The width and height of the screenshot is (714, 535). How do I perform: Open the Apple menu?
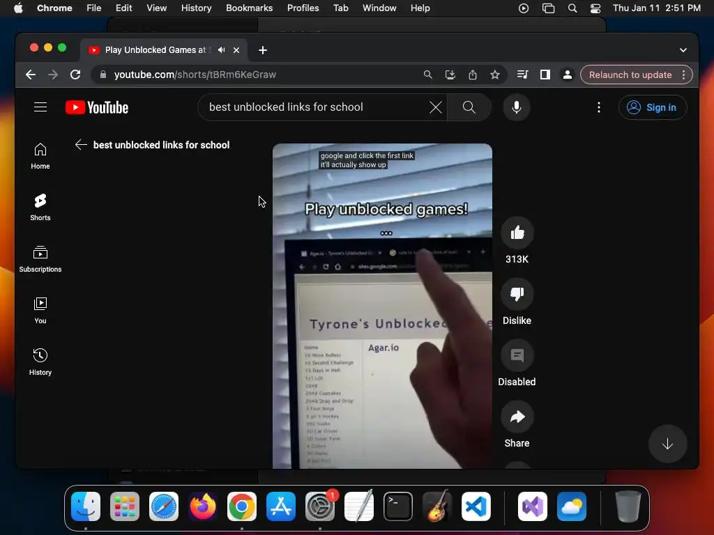[x=18, y=8]
